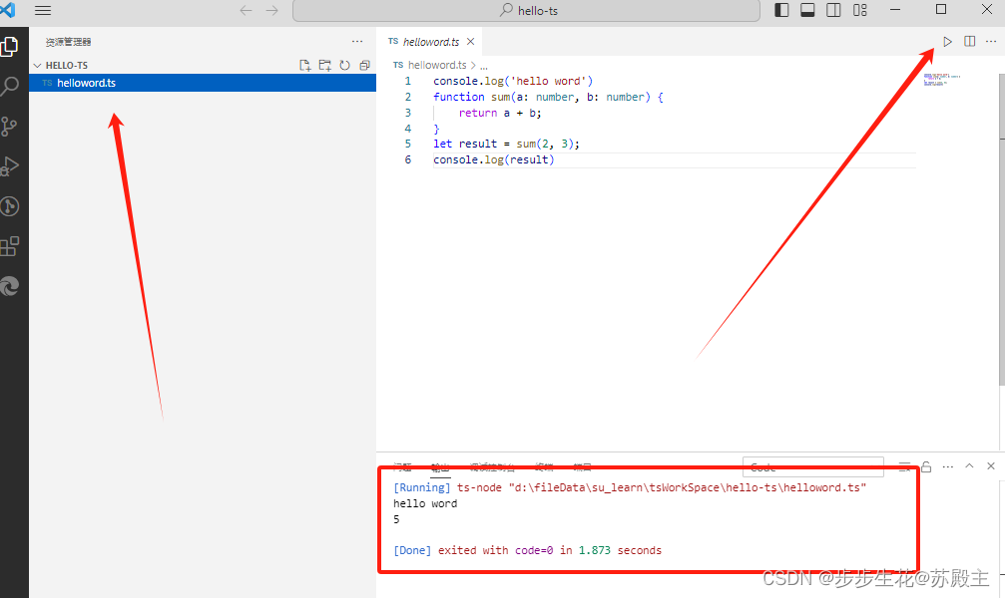Open the Edge browser tools icon
The width and height of the screenshot is (1005, 598).
pos(10,286)
